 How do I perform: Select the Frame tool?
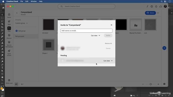point(2,30)
